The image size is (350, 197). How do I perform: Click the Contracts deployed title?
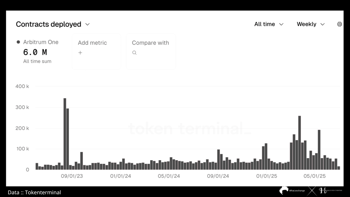(x=49, y=24)
